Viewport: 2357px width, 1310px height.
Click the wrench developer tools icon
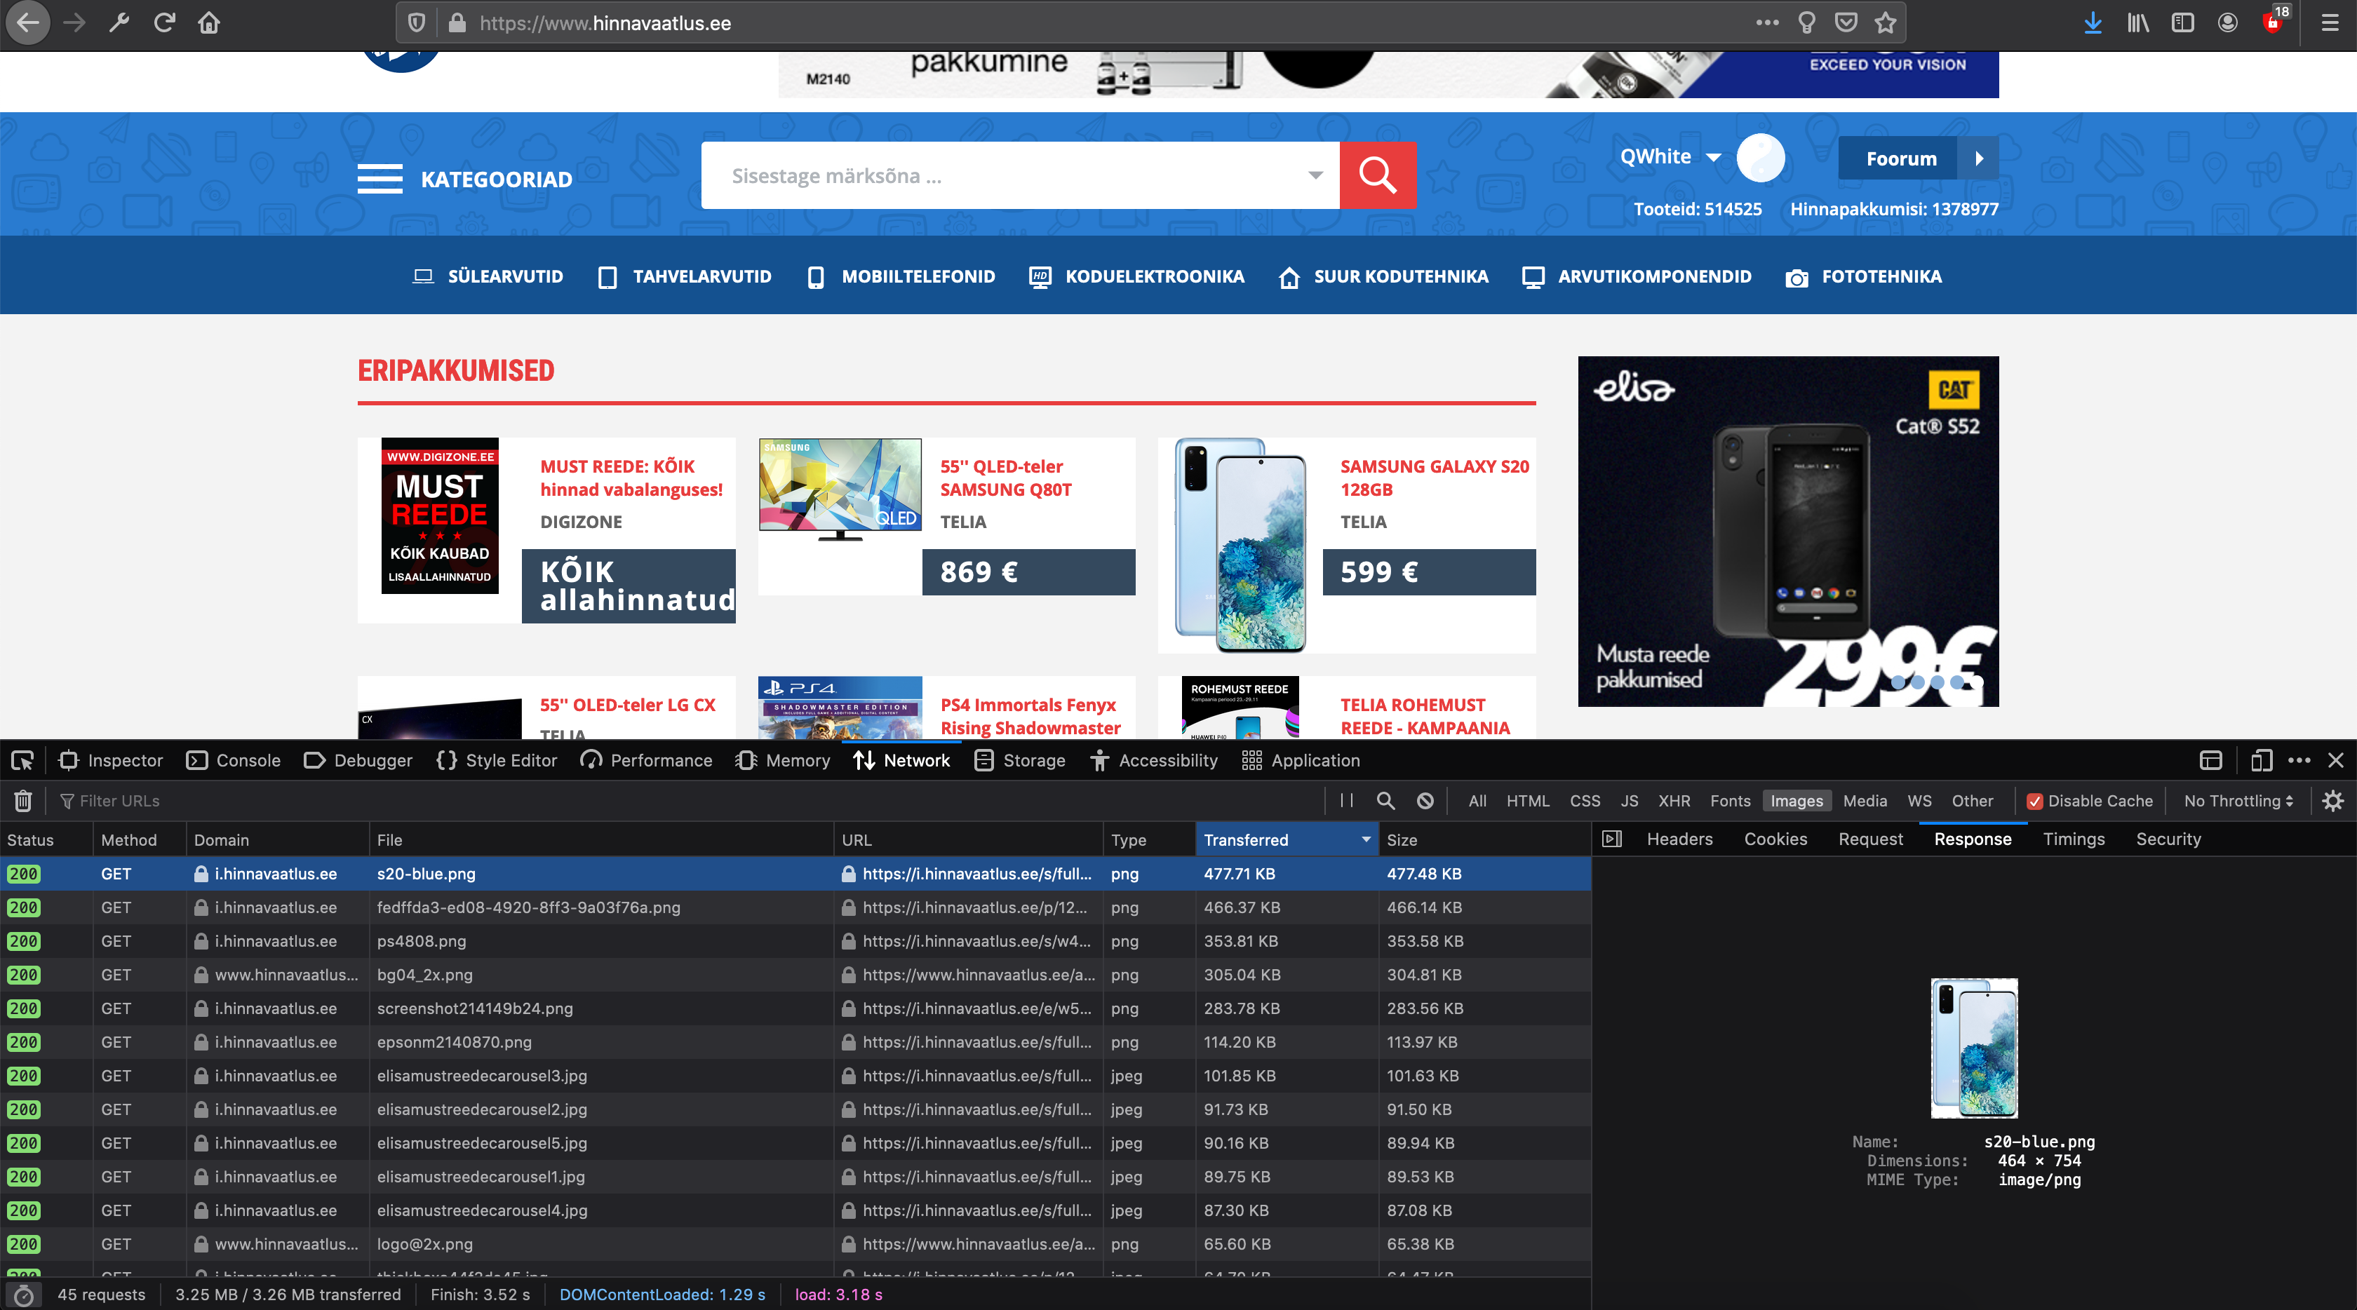pos(119,23)
